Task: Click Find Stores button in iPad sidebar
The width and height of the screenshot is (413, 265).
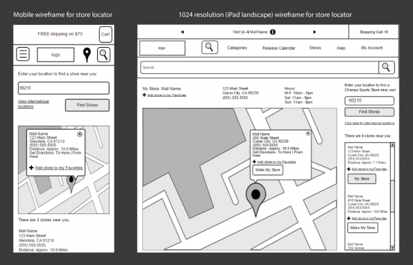Action: [369, 112]
